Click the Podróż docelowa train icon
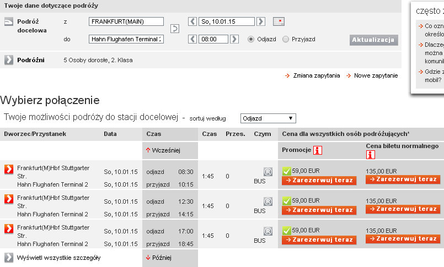444x267 pixels. (x=9, y=21)
